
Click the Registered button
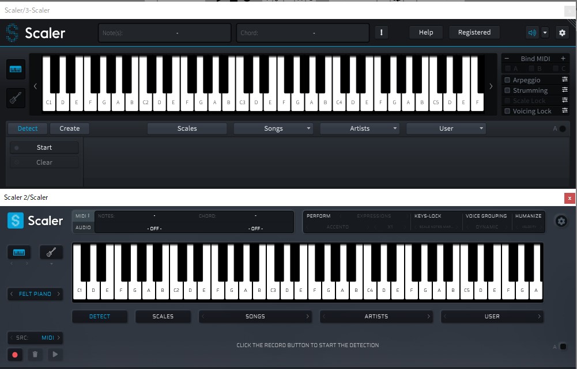coord(474,32)
